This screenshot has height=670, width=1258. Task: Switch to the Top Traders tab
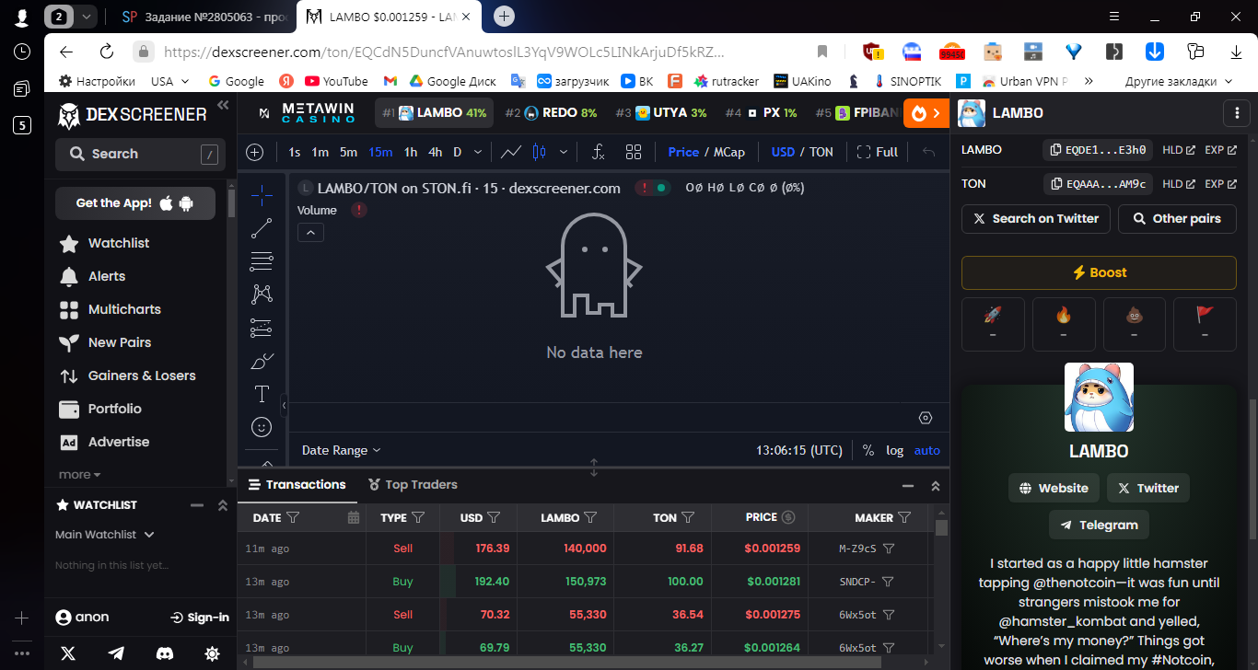click(413, 484)
